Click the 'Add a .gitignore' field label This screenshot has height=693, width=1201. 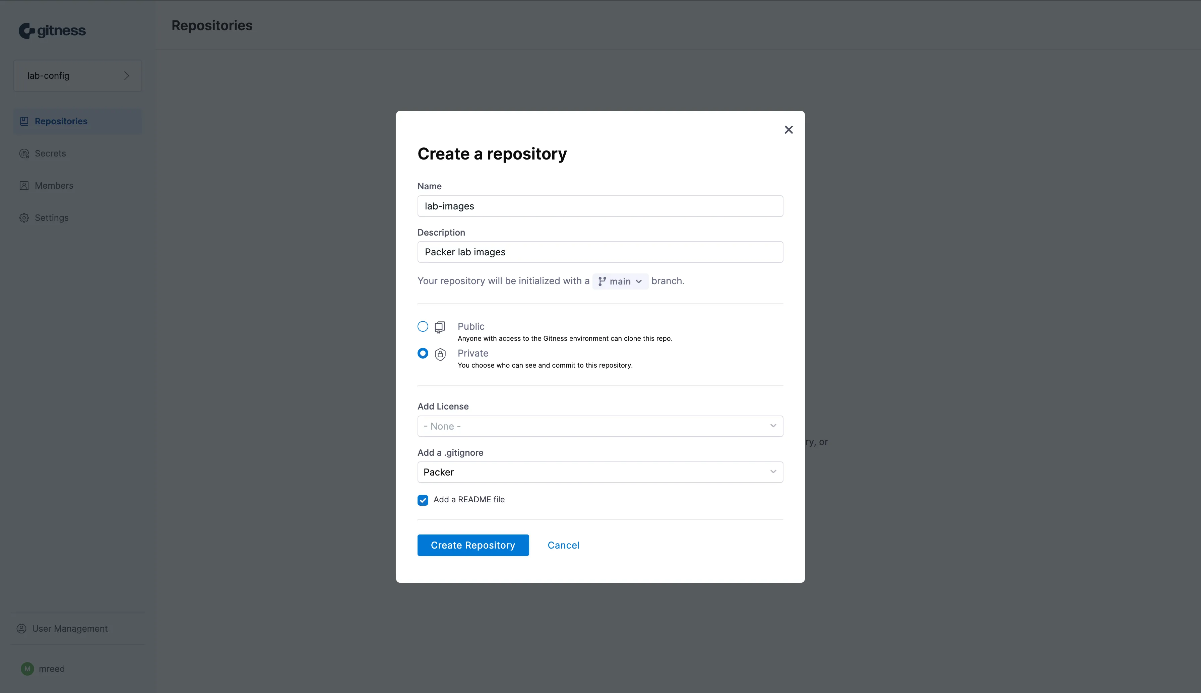tap(450, 453)
